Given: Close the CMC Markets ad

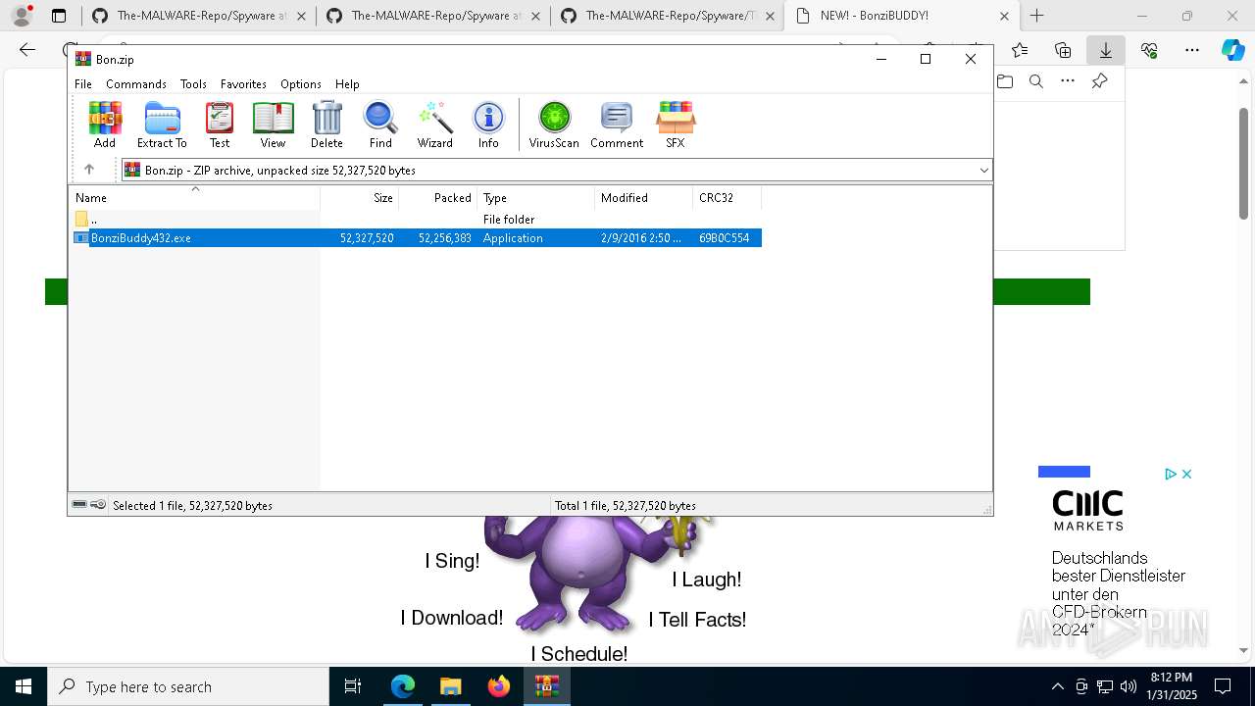Looking at the screenshot, I should [1186, 474].
